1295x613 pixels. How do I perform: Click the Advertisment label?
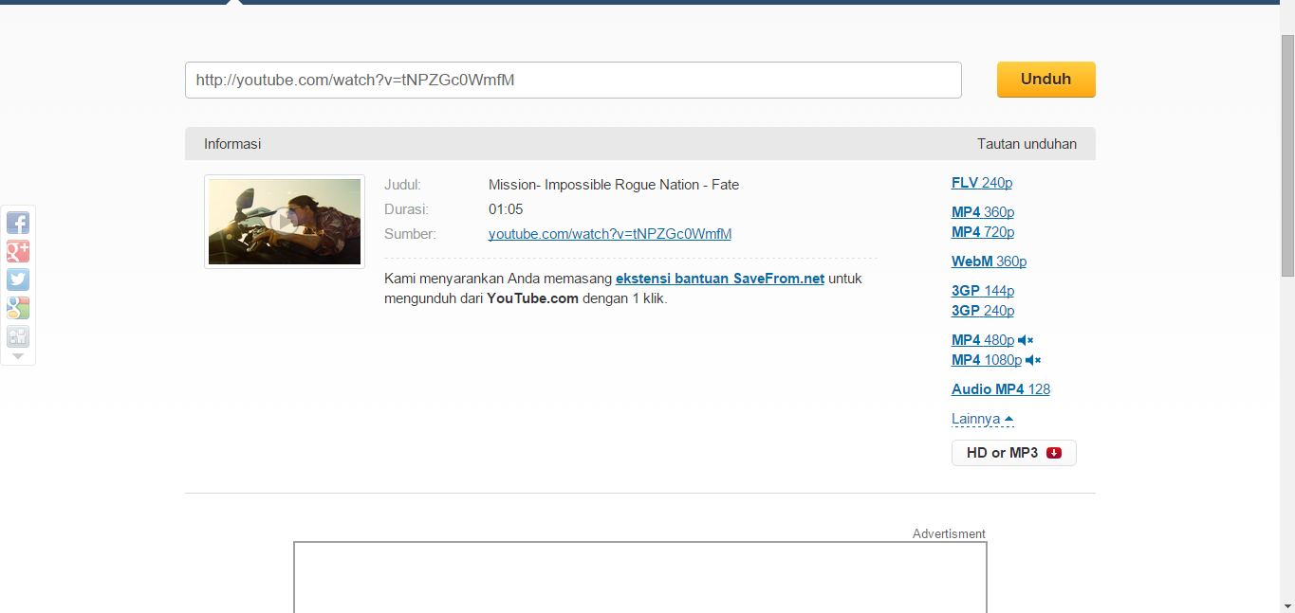coord(949,534)
